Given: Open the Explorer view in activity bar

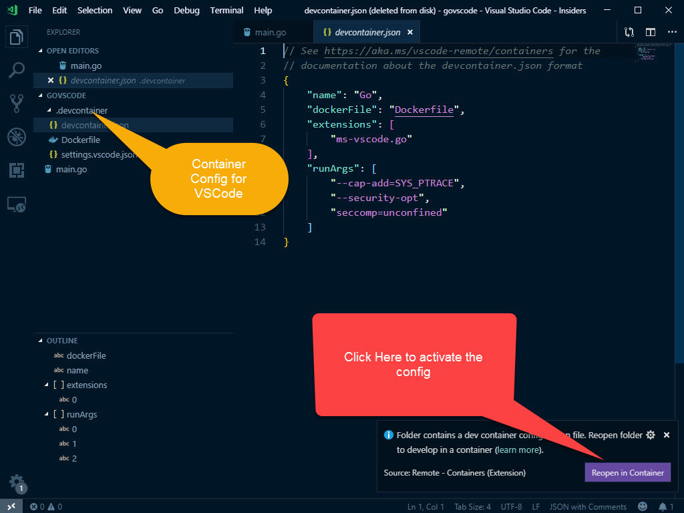Looking at the screenshot, I should tap(16, 37).
